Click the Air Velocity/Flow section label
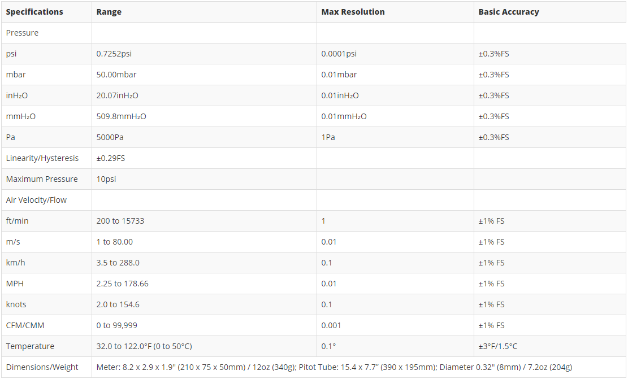Screen dimensions: 628x379 tap(36, 200)
